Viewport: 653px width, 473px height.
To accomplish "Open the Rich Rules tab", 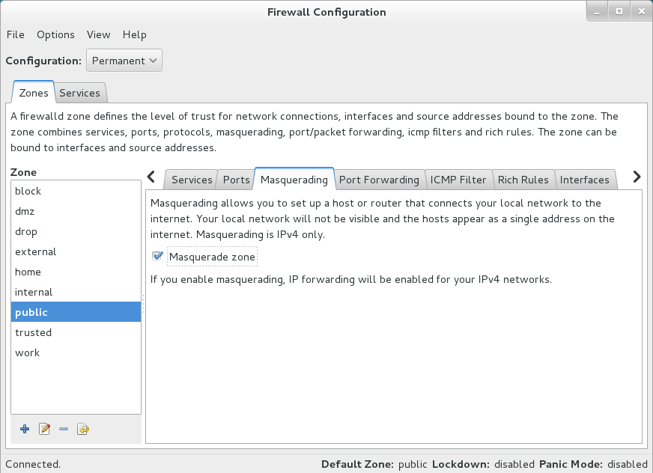I will point(523,180).
